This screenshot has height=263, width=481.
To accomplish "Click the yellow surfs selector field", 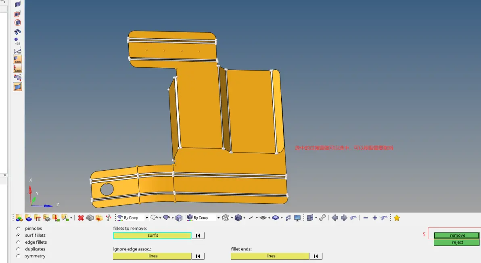I will coord(152,236).
